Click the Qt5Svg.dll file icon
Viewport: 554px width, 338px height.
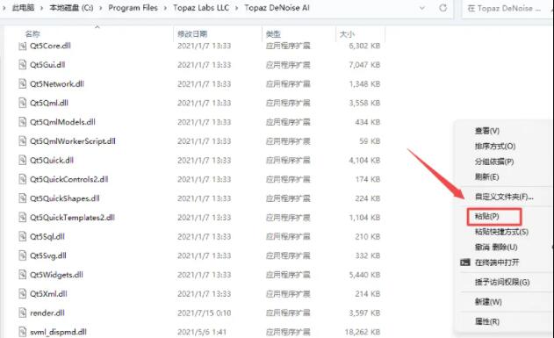(x=22, y=255)
